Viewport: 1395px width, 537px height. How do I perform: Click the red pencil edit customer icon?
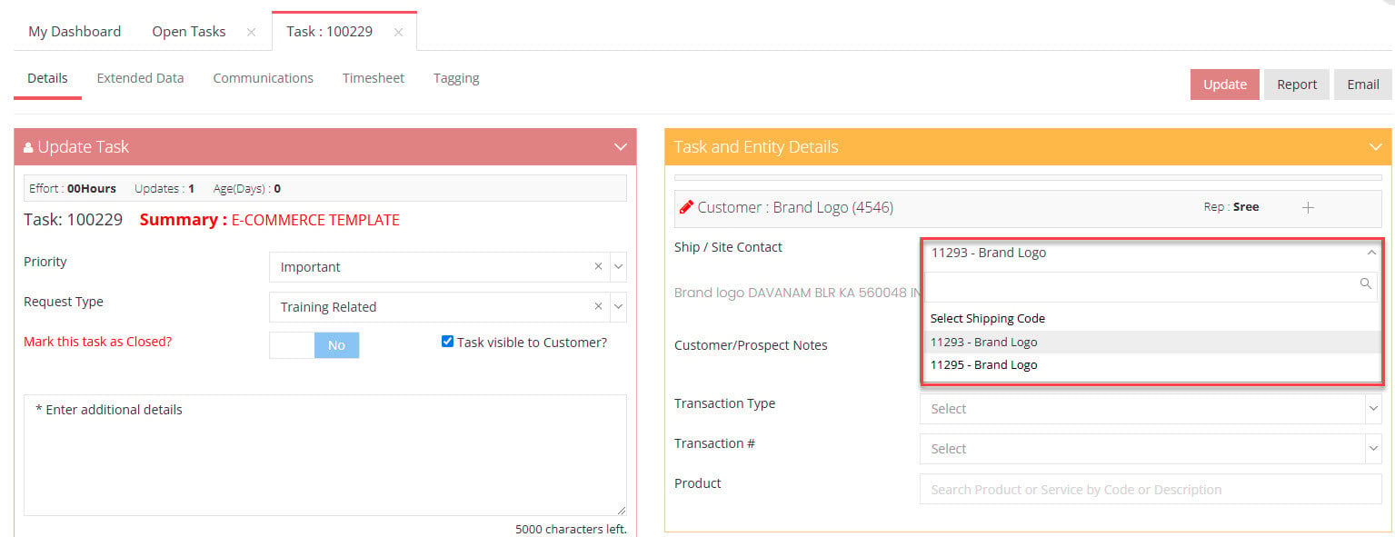[x=686, y=207]
